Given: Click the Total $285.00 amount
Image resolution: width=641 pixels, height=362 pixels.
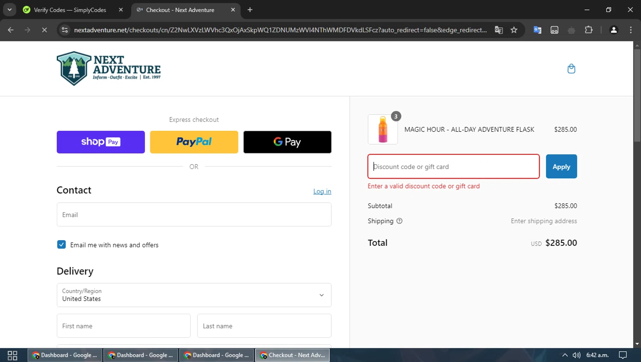Looking at the screenshot, I should (561, 243).
